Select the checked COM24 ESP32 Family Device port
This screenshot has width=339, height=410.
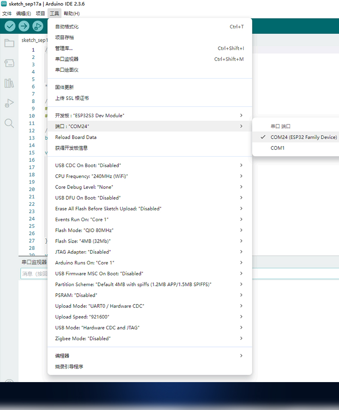(303, 137)
